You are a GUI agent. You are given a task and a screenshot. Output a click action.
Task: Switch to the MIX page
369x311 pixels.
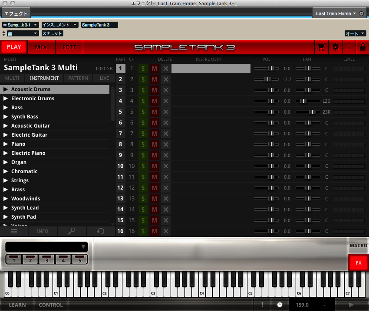tap(41, 47)
